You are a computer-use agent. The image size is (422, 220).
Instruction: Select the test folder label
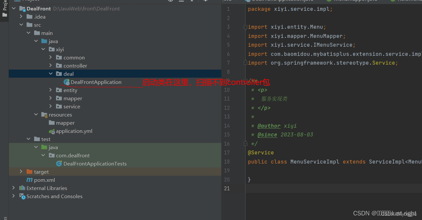46,139
